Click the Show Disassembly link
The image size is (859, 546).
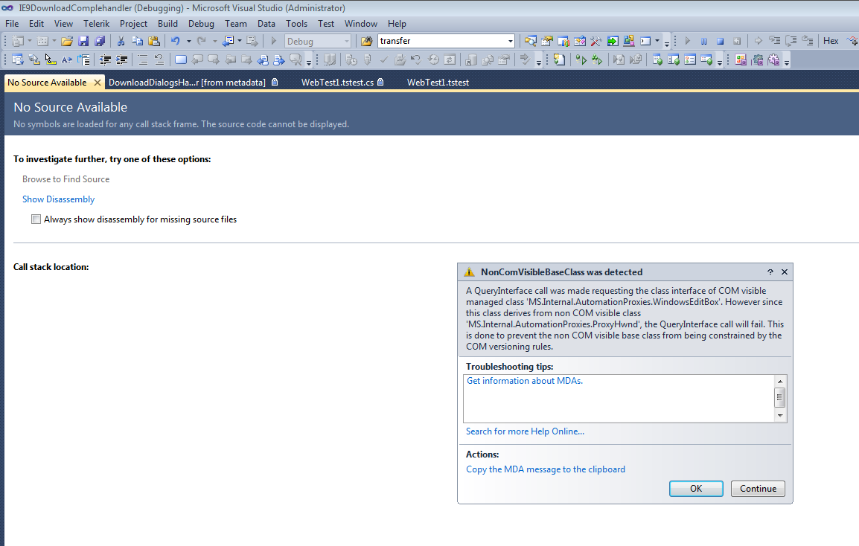(x=58, y=199)
